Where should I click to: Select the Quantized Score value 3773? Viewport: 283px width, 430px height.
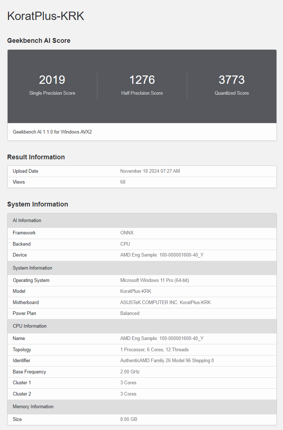[231, 80]
